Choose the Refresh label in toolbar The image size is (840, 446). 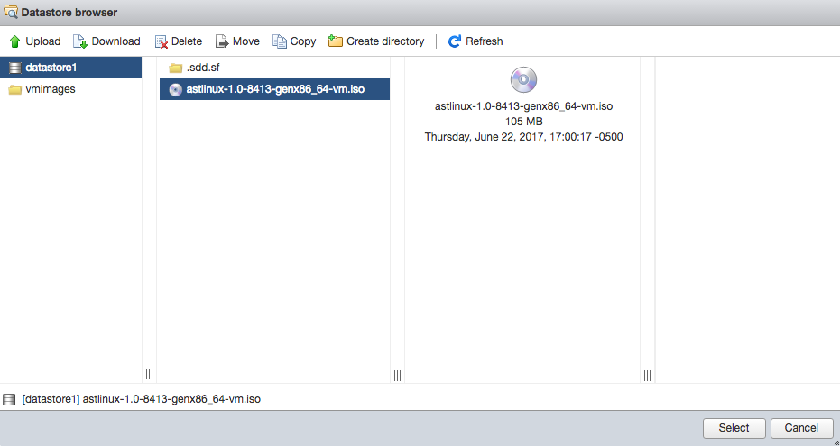[484, 41]
